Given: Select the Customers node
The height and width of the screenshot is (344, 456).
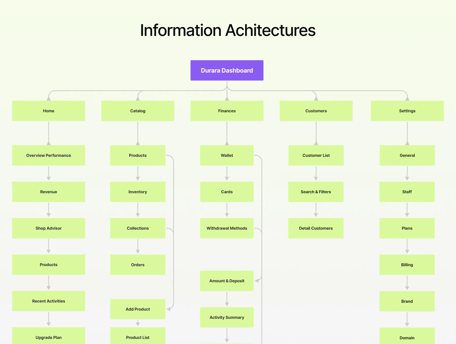Looking at the screenshot, I should (316, 111).
